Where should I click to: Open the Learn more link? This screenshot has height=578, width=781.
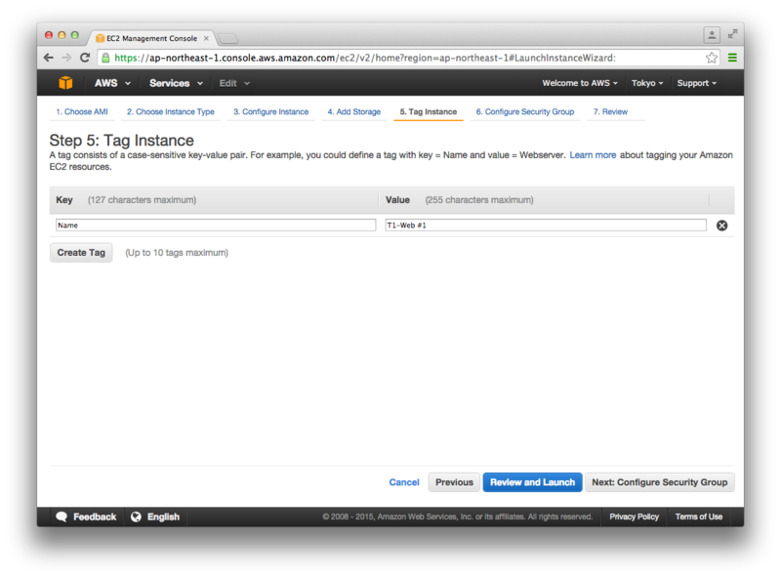(x=593, y=155)
